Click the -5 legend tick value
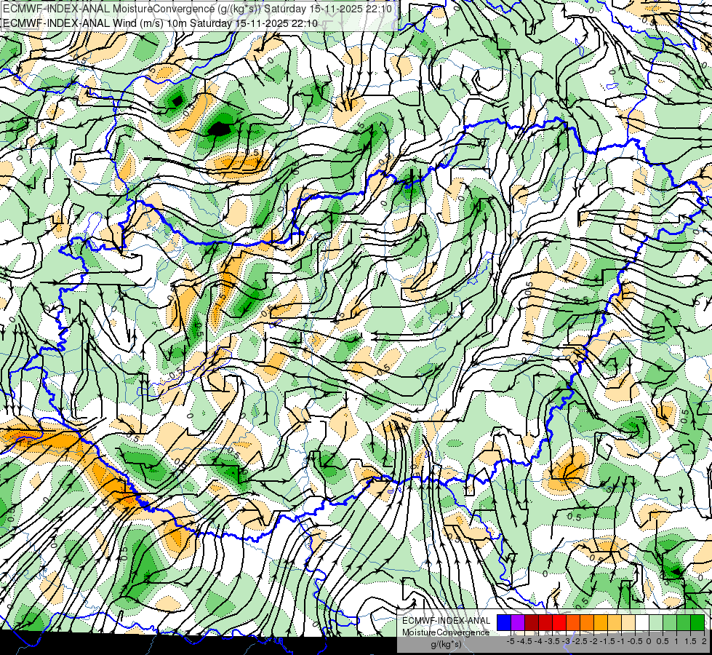712x655 pixels. (x=511, y=641)
